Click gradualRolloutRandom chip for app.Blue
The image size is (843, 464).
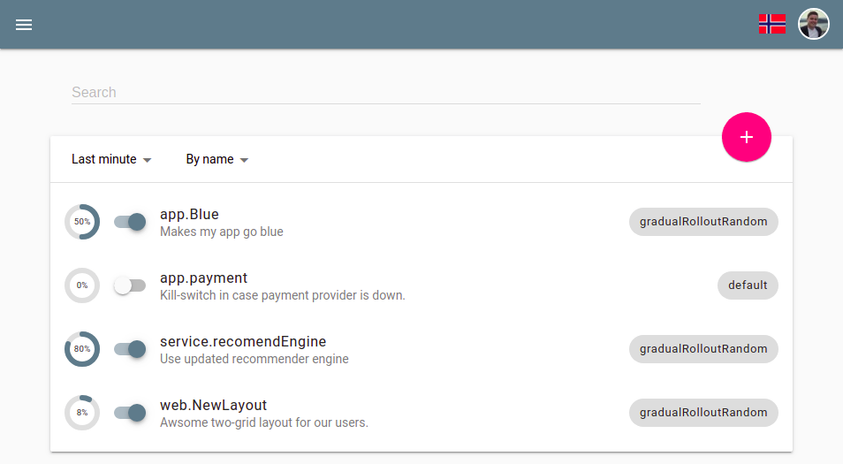[x=703, y=222]
